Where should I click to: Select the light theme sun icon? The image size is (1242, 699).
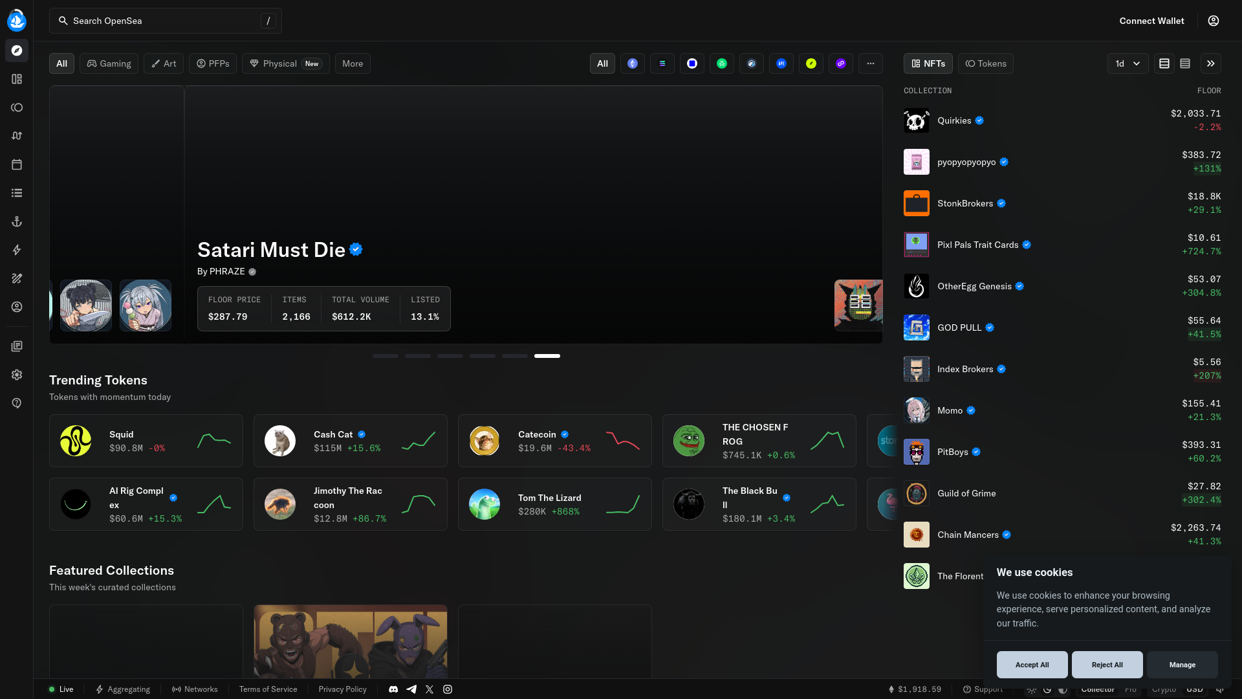pyautogui.click(x=1032, y=690)
